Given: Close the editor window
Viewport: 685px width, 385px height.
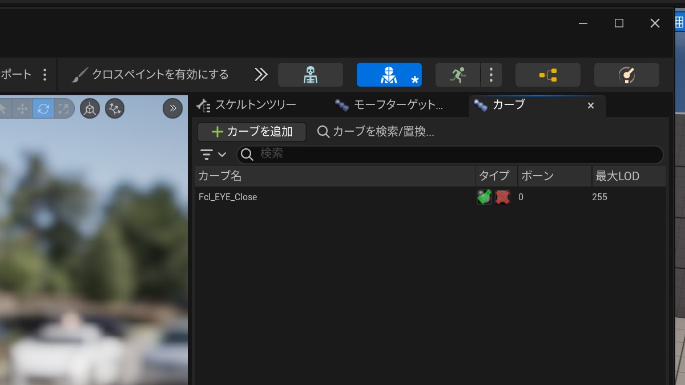Looking at the screenshot, I should coord(655,23).
